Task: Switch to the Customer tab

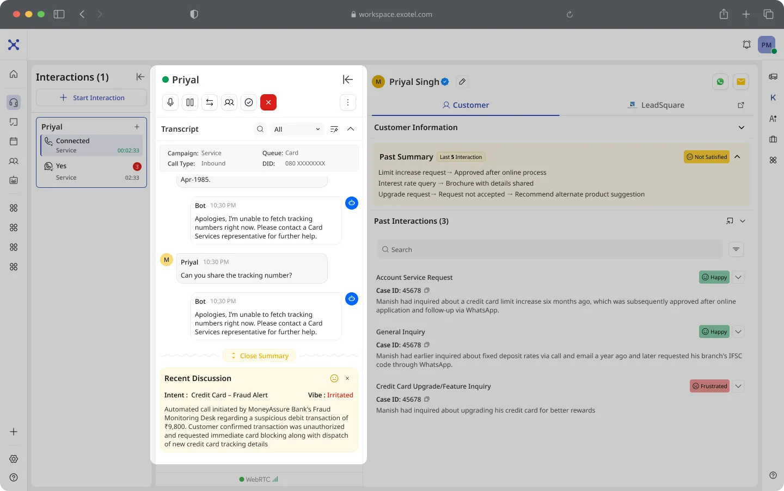Action: (x=465, y=105)
